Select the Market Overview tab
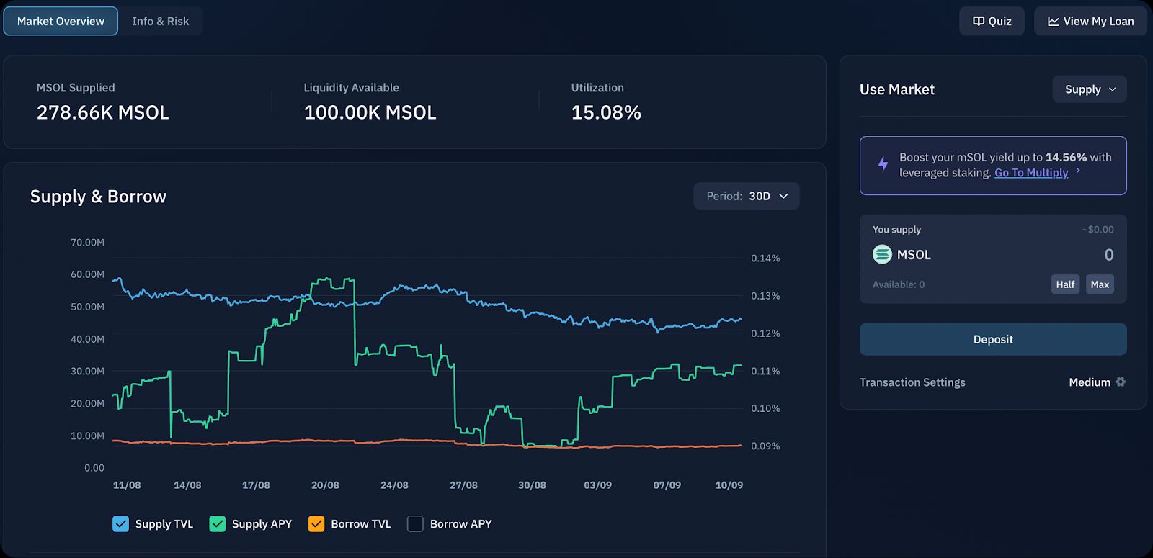This screenshot has height=558, width=1153. coord(61,22)
